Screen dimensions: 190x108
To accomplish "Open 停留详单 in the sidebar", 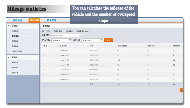I will pyautogui.click(x=15, y=46).
